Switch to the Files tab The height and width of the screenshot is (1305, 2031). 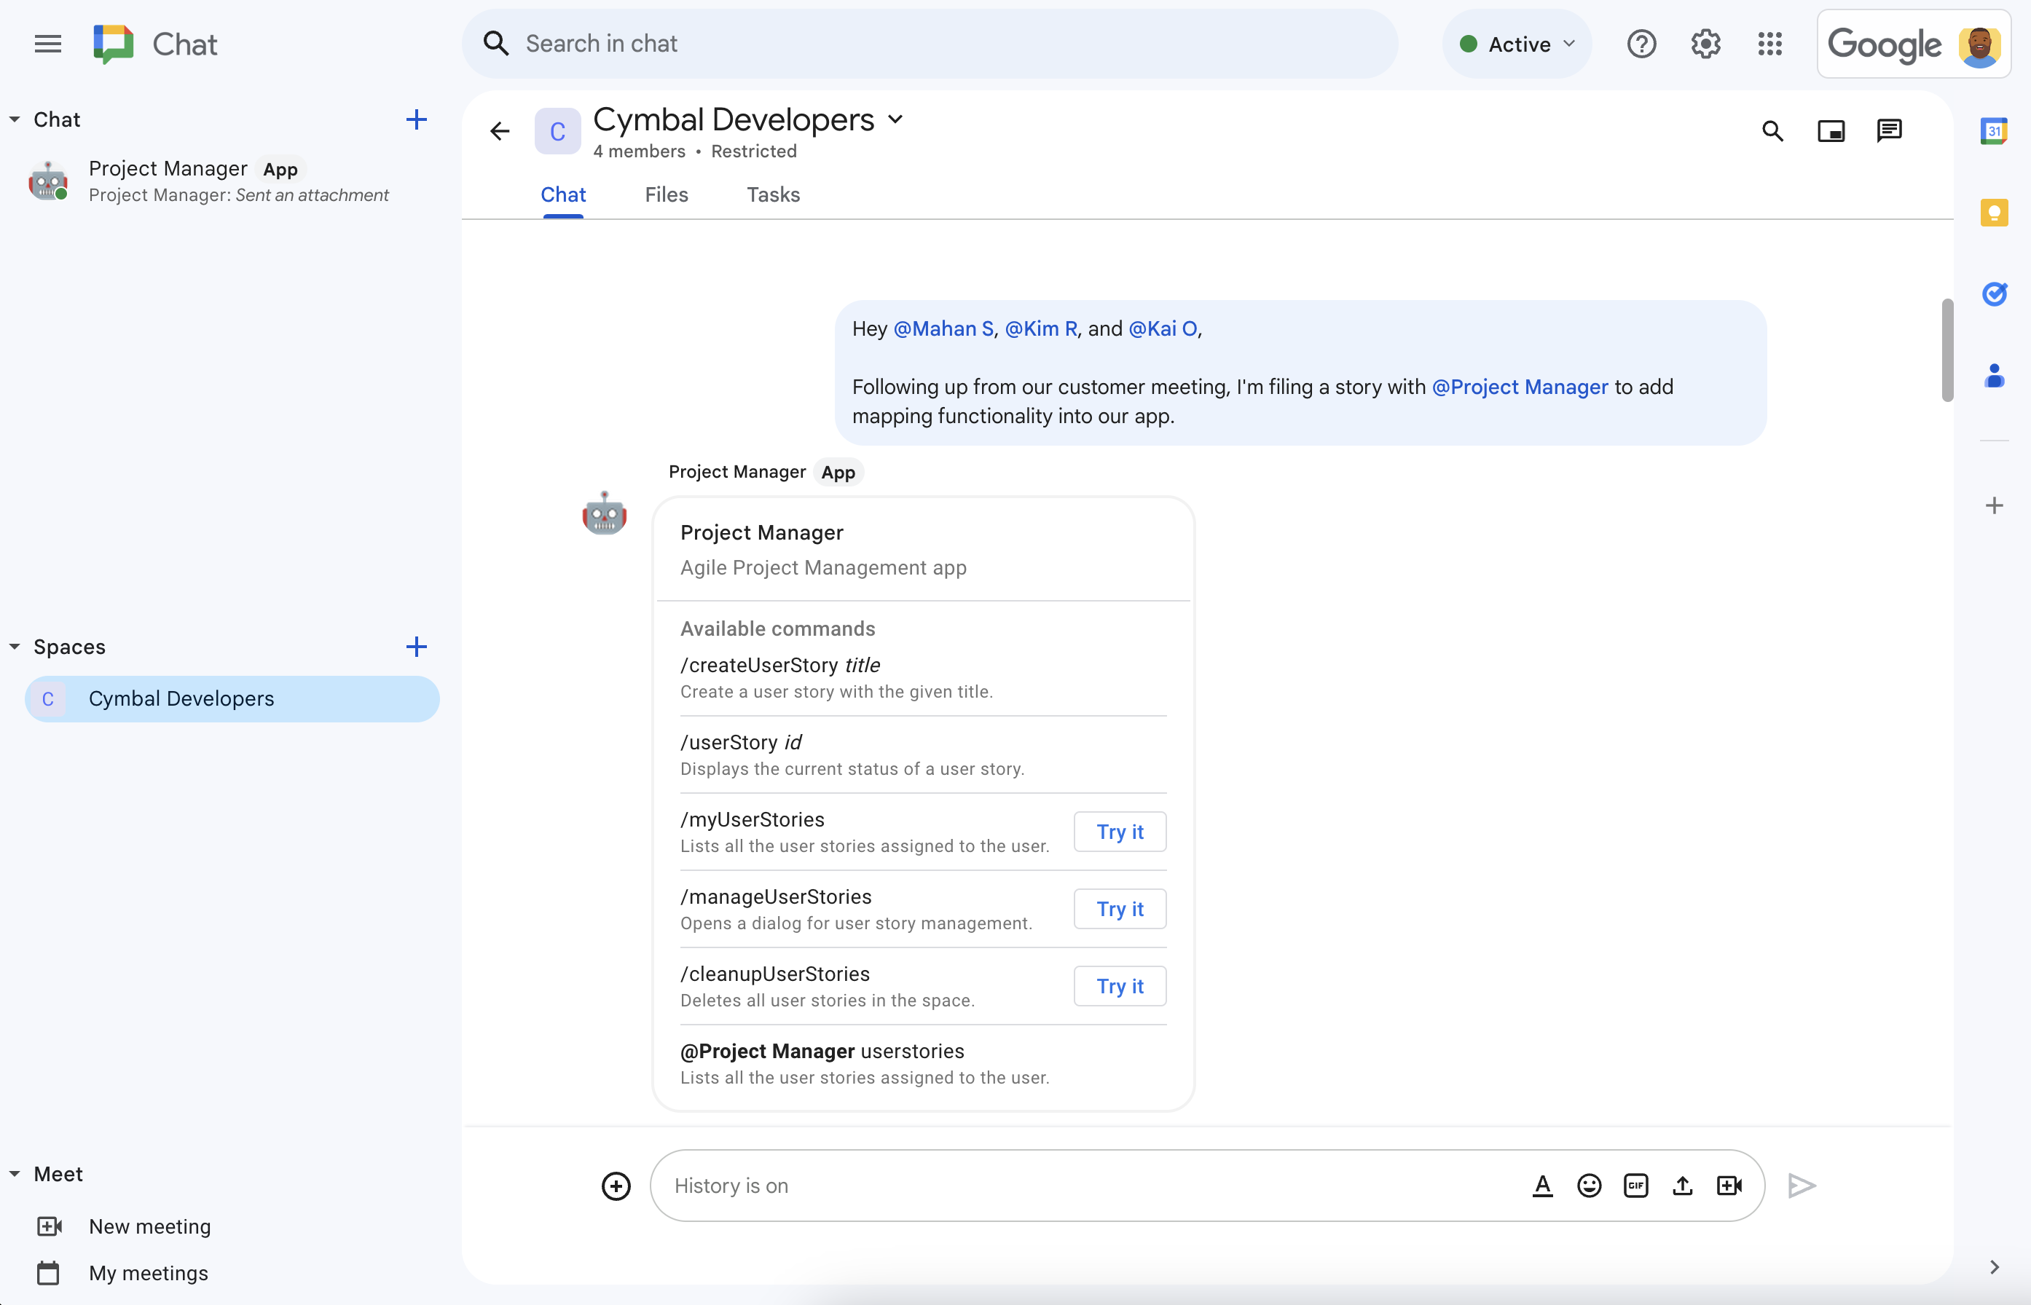click(x=666, y=194)
